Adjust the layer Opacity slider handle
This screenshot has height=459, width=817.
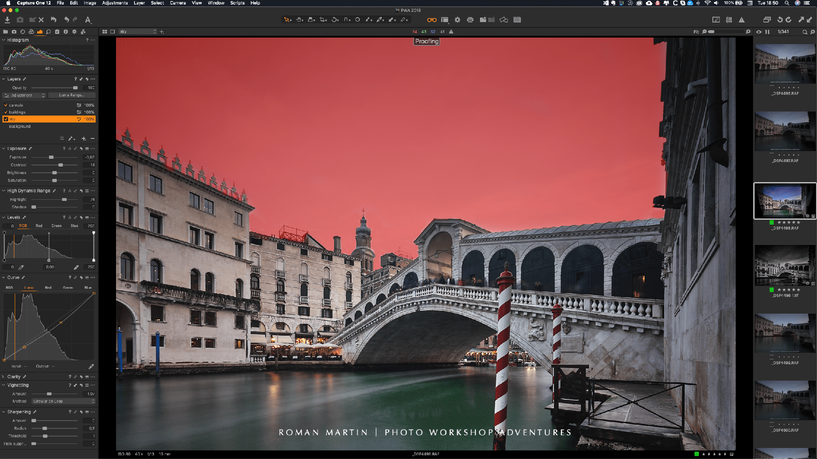[75, 88]
